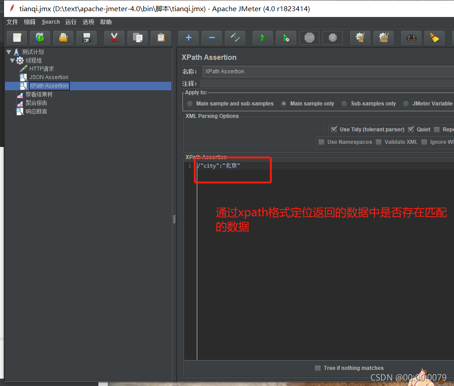
Task: Select XPath Assertion in the tree
Action: (x=49, y=86)
